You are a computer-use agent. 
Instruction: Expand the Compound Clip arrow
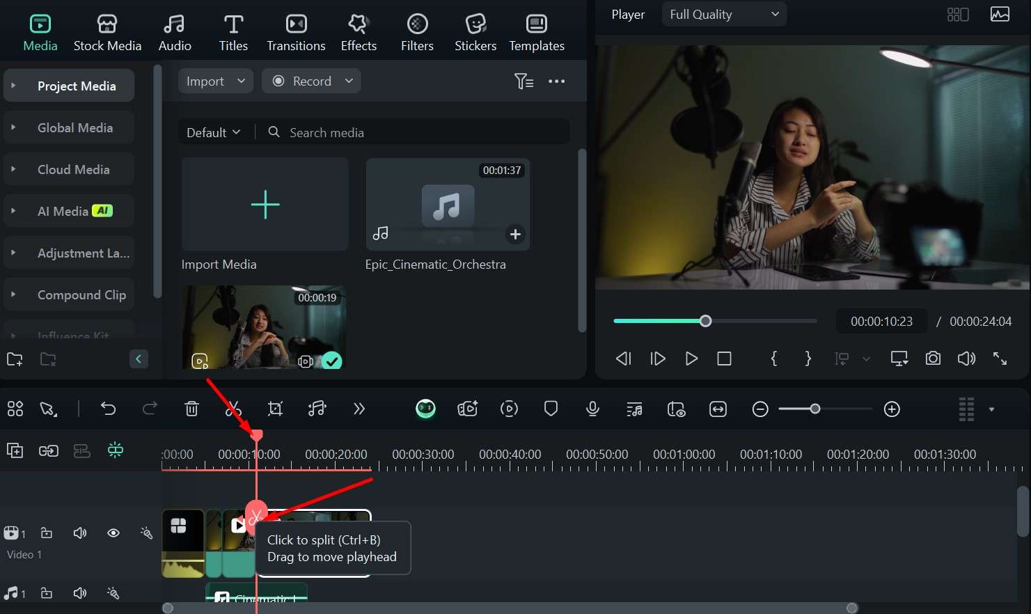pyautogui.click(x=13, y=294)
